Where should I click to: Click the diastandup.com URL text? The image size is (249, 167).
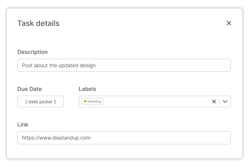click(x=56, y=138)
